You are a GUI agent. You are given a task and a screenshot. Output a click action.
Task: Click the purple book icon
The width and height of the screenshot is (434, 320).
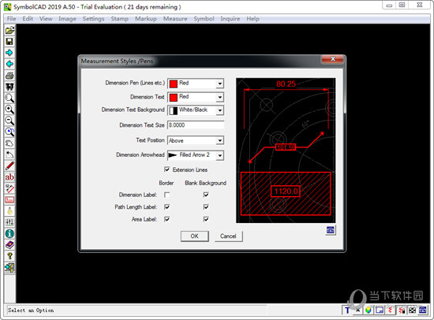tap(9, 245)
